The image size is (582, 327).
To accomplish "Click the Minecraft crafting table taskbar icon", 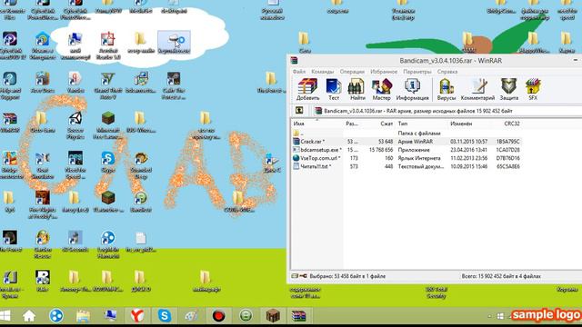I will [x=273, y=316].
